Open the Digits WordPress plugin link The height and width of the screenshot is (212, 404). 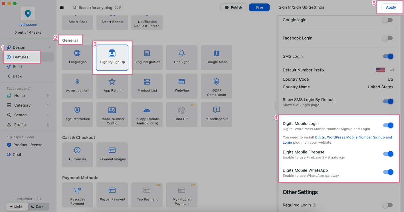353,137
